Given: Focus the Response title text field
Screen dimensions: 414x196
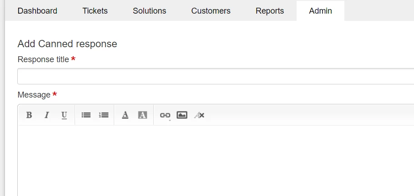Looking at the screenshot, I should pos(216,76).
